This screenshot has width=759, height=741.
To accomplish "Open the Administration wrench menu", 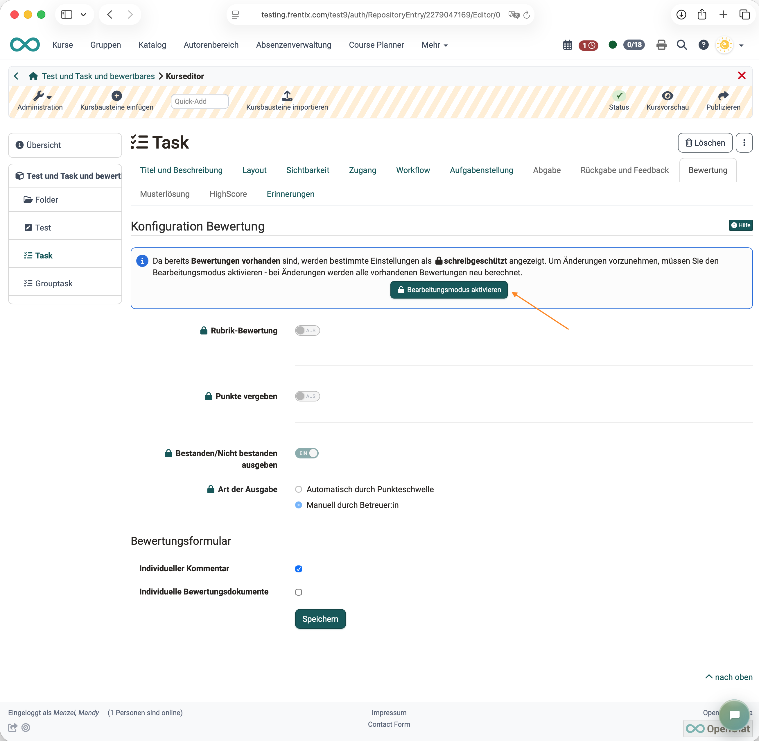I will [x=40, y=101].
